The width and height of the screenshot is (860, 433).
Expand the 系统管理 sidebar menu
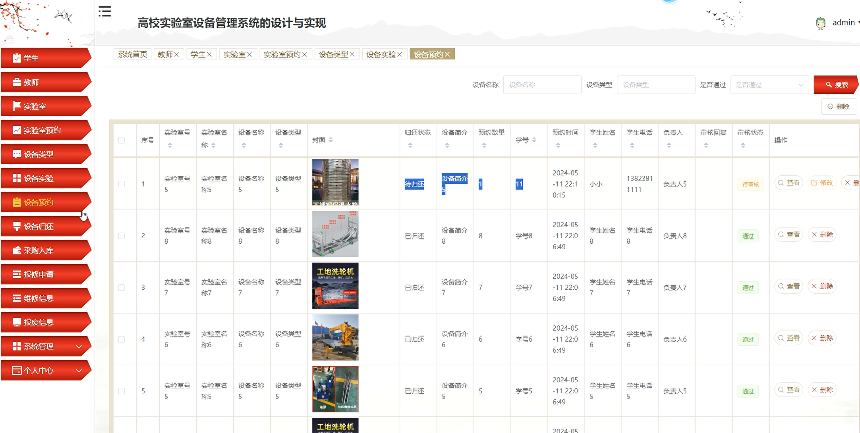coord(46,346)
